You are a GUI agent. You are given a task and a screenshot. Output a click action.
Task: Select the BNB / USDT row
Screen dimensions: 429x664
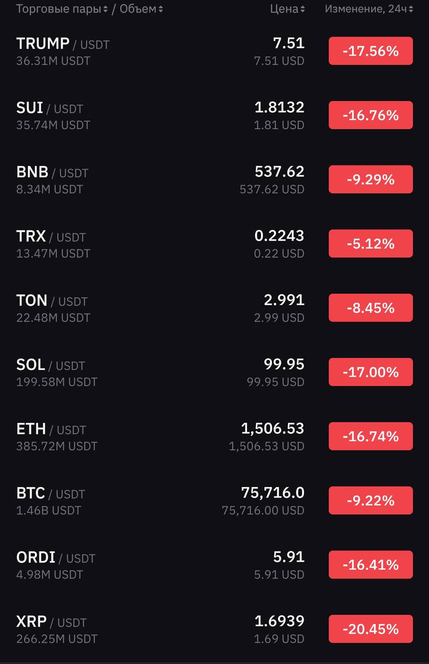coord(214,179)
